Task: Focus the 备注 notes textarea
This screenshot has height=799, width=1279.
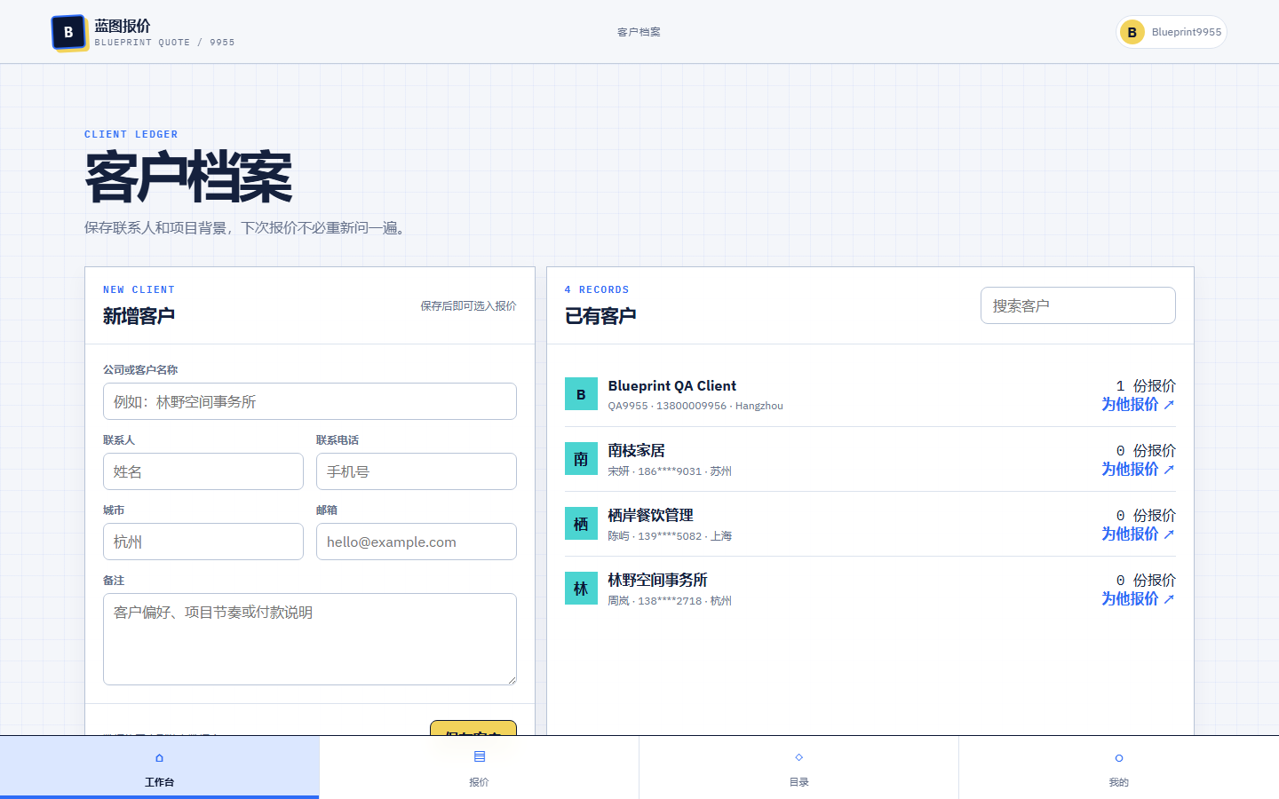Action: 310,639
